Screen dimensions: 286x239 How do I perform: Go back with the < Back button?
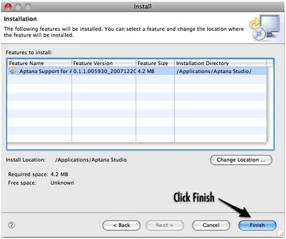(x=122, y=225)
